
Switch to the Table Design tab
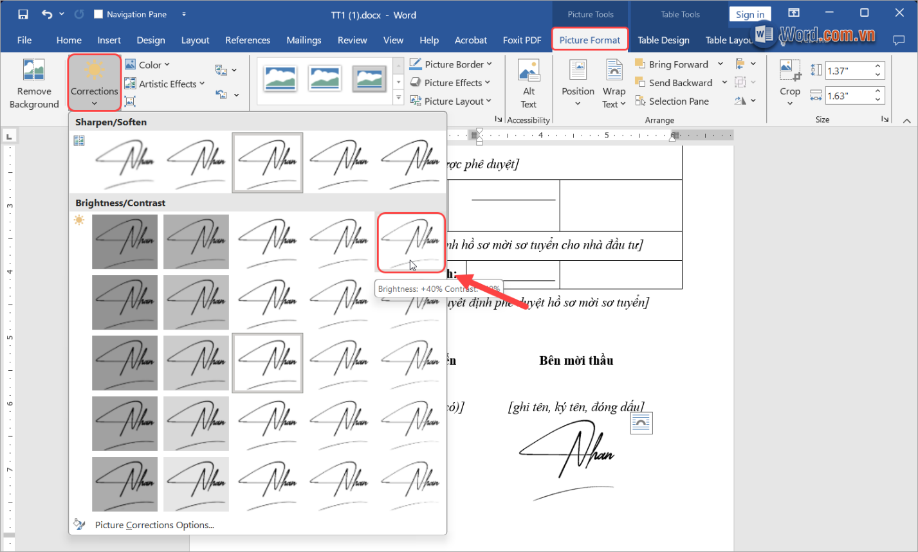tap(663, 40)
